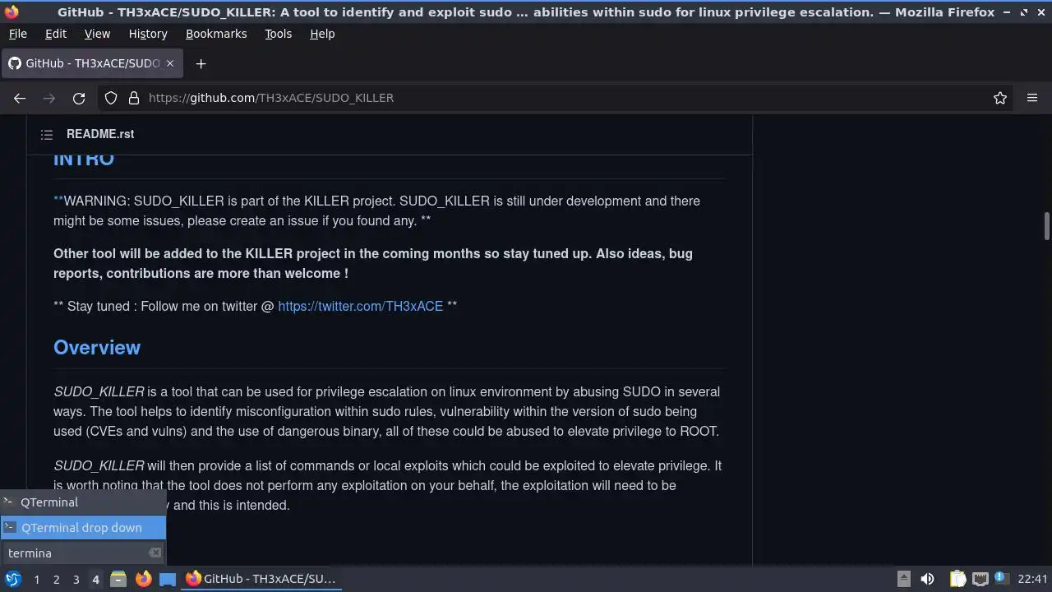Switch to virtual desktop 1
Image resolution: width=1052 pixels, height=592 pixels.
coord(36,580)
